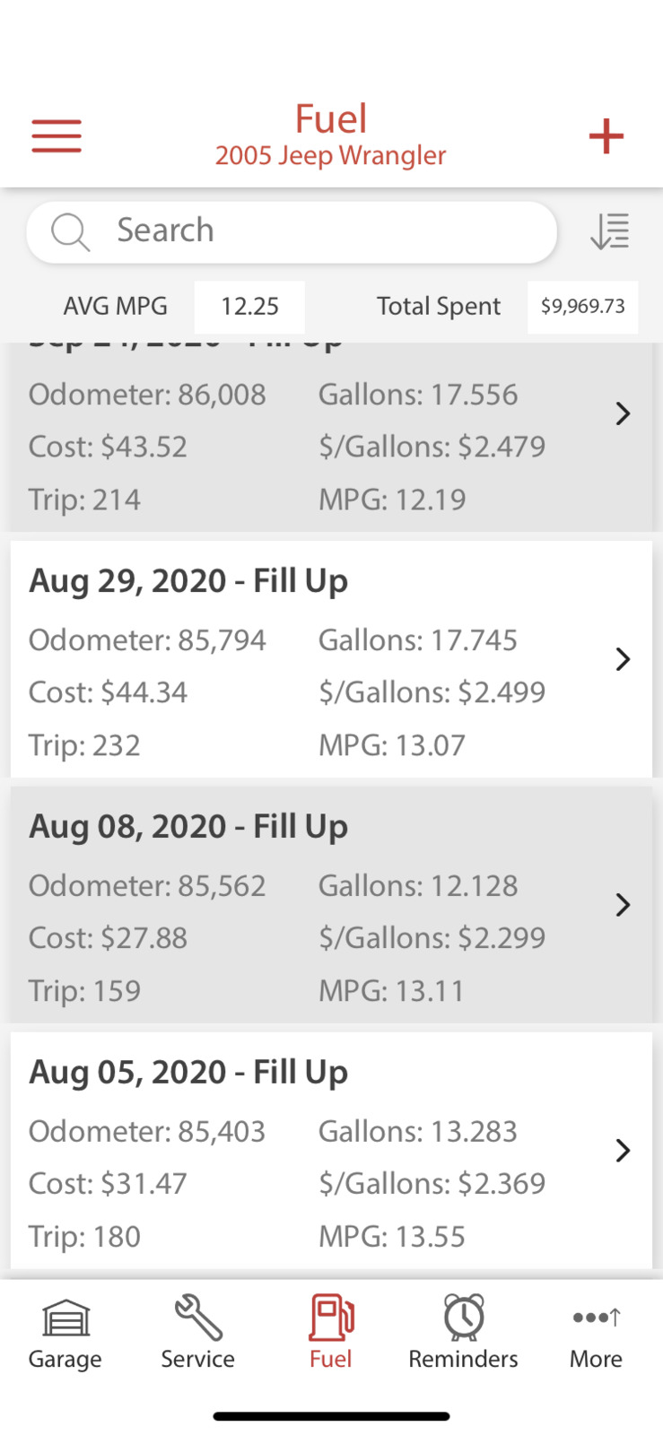Screen dimensions: 663x1435
Task: Tap the Total Spent $9,969.73 value
Action: pyautogui.click(x=582, y=307)
